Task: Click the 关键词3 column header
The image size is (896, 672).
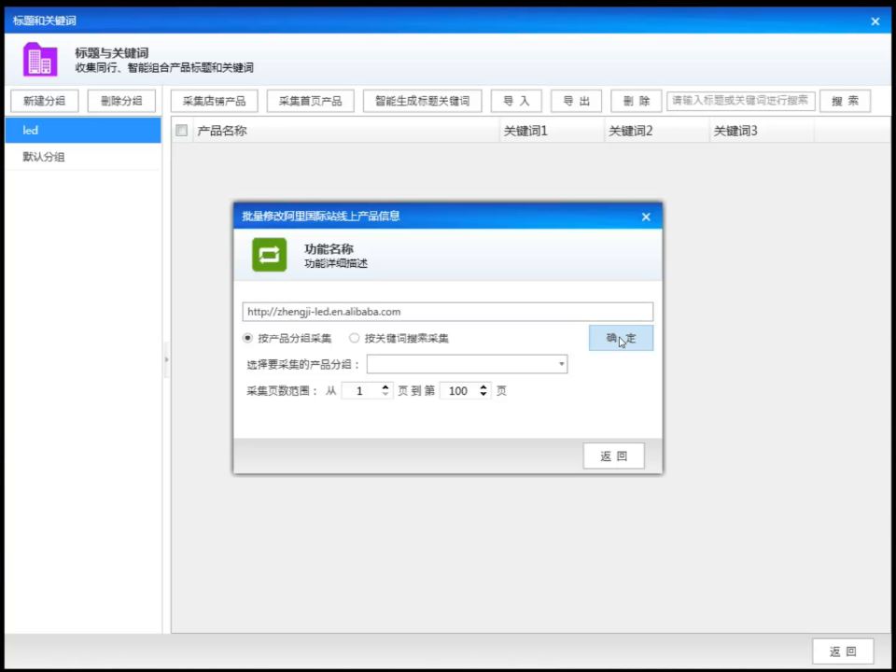Action: coord(763,131)
